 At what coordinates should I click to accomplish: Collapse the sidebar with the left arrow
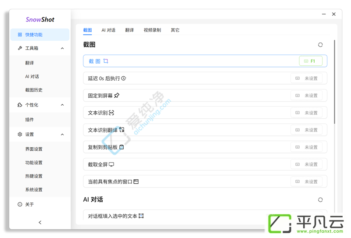[40, 222]
